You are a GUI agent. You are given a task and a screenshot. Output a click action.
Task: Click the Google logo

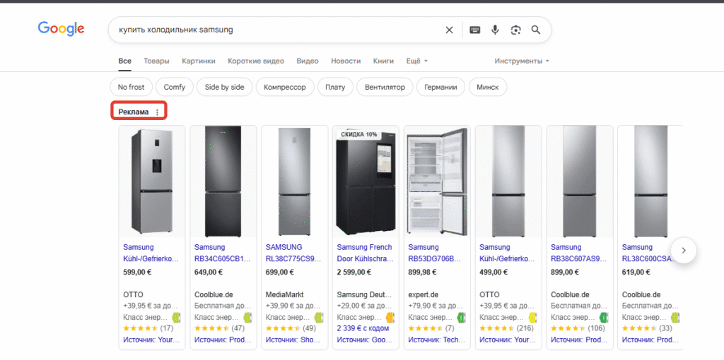61,29
